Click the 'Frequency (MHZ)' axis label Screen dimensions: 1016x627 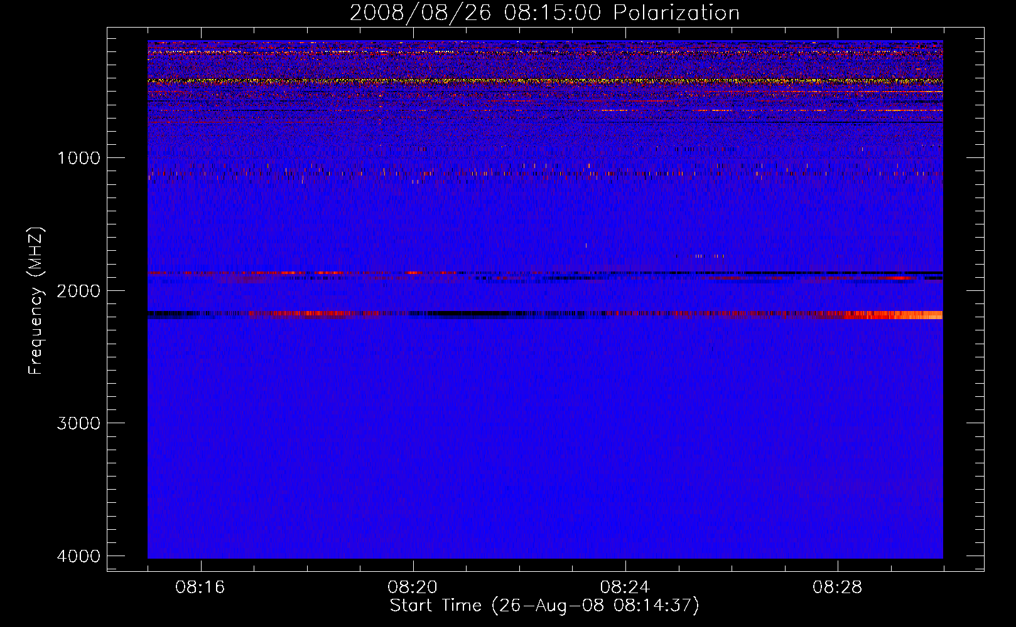click(x=36, y=301)
